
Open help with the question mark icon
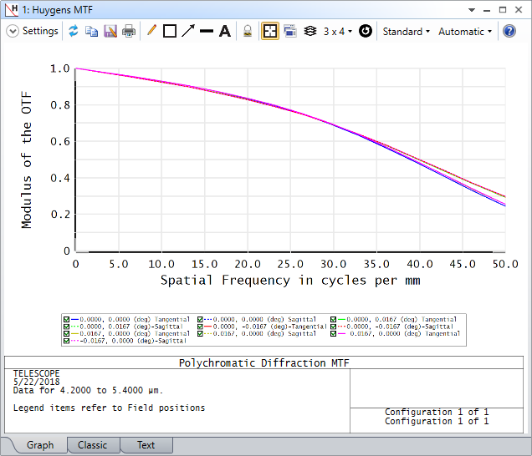click(509, 31)
